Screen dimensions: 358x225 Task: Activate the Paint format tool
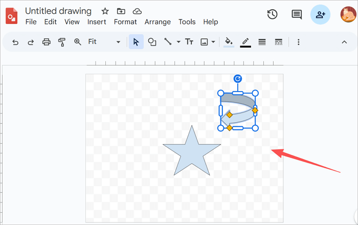pyautogui.click(x=62, y=42)
